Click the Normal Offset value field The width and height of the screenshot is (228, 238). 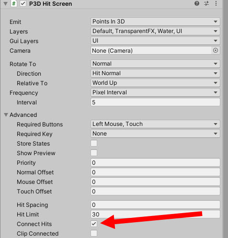coord(155,172)
